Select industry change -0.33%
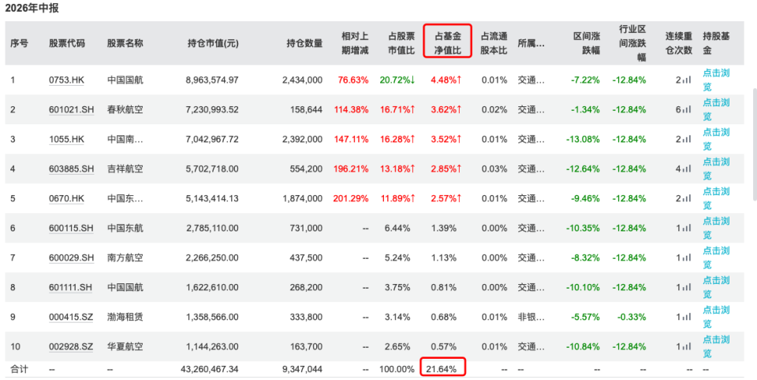This screenshot has width=757, height=380. [x=632, y=317]
